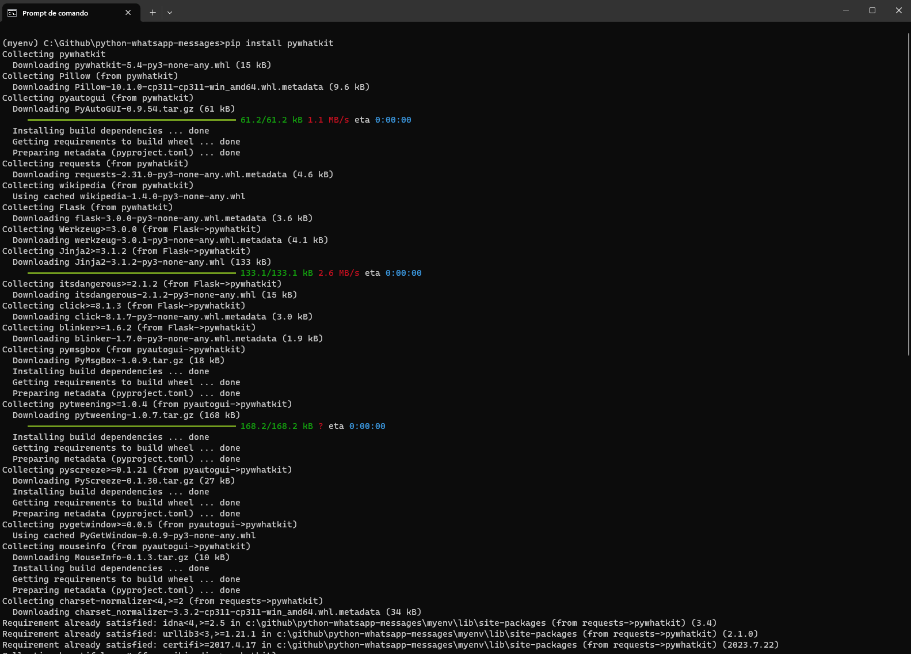911x654 pixels.
Task: Click the 133.1/133.1 kB progress bar
Action: pos(132,273)
